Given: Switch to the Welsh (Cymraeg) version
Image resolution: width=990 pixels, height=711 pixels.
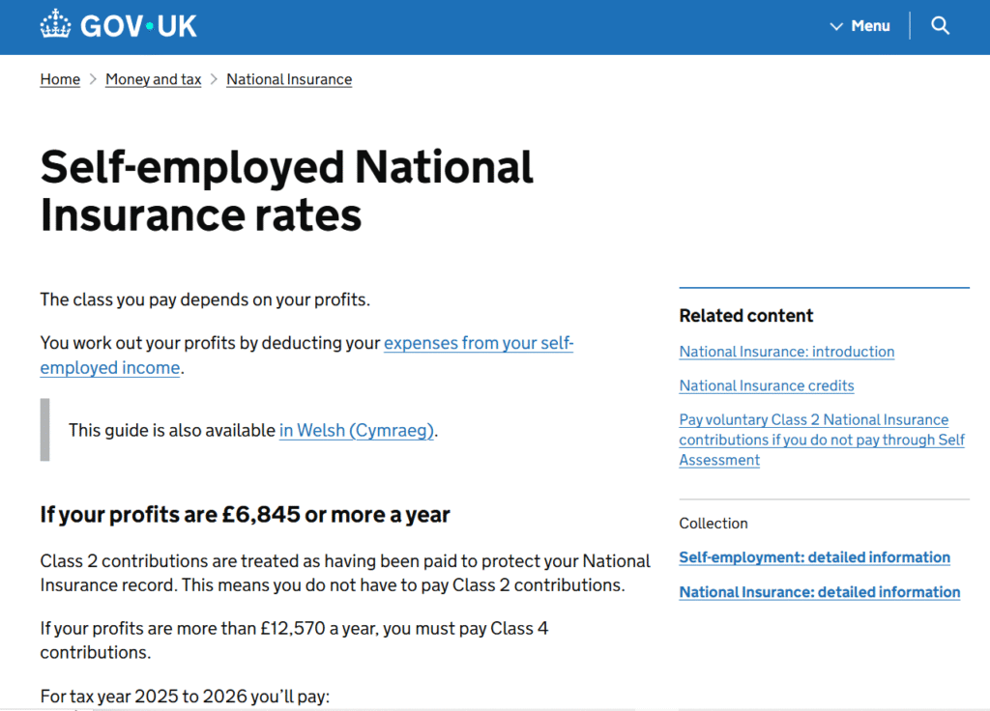Looking at the screenshot, I should coord(356,430).
